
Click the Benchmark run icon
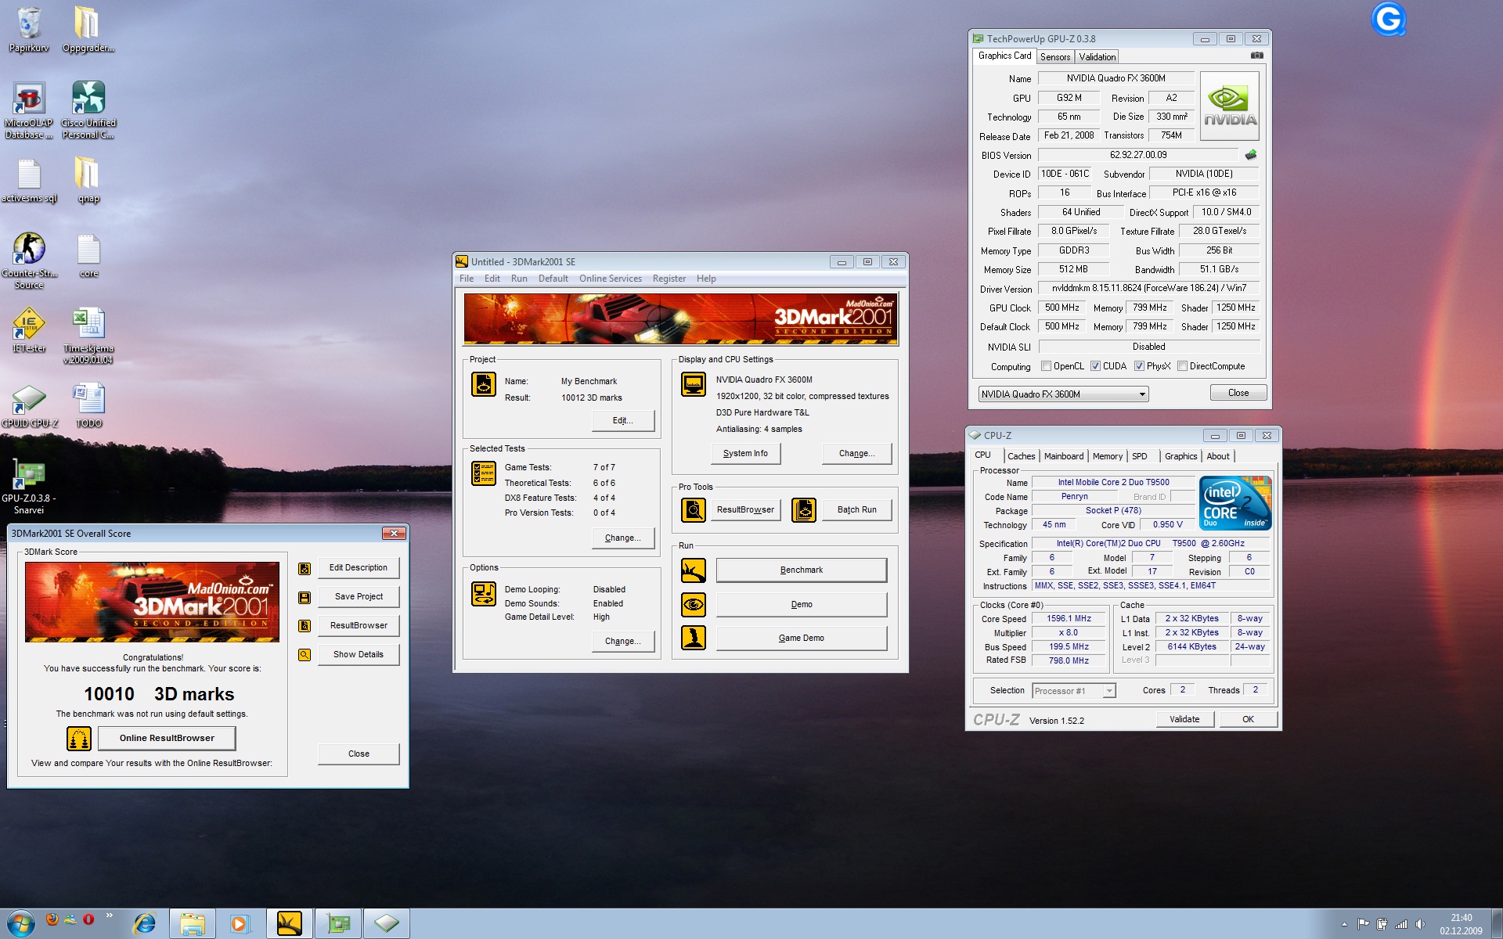coord(694,570)
